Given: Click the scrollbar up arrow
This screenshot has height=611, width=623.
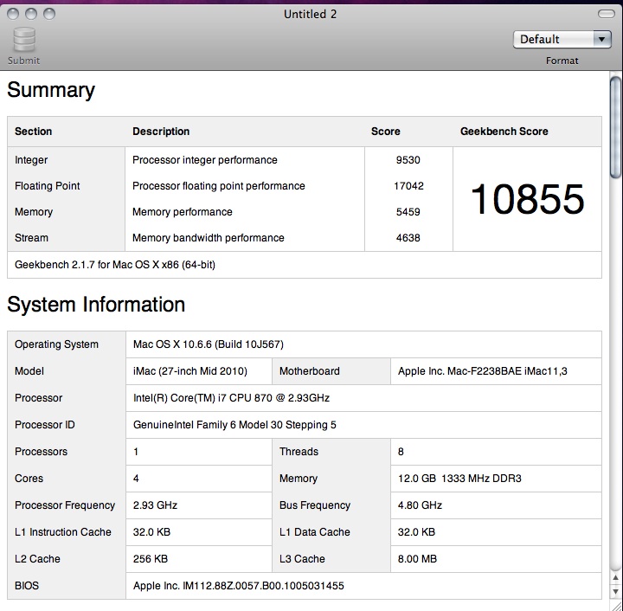Looking at the screenshot, I should tap(615, 577).
